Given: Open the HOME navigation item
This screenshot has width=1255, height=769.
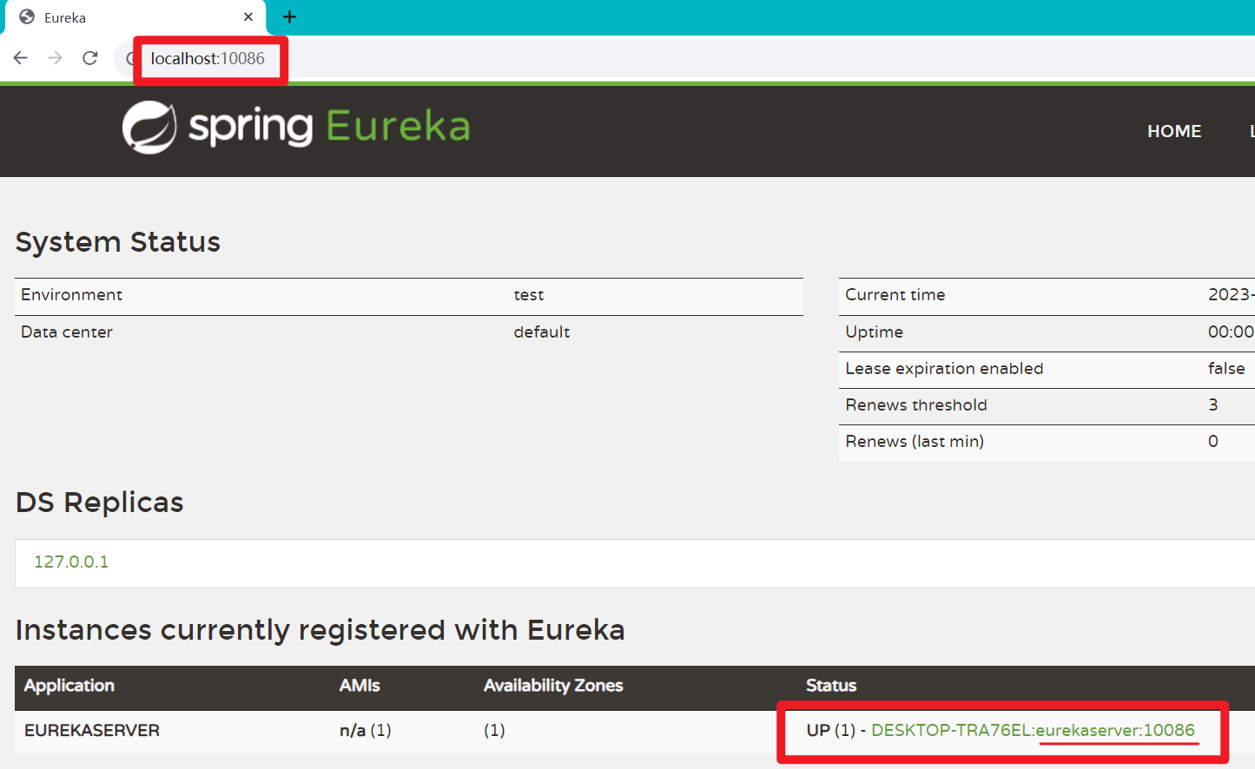Looking at the screenshot, I should point(1173,131).
